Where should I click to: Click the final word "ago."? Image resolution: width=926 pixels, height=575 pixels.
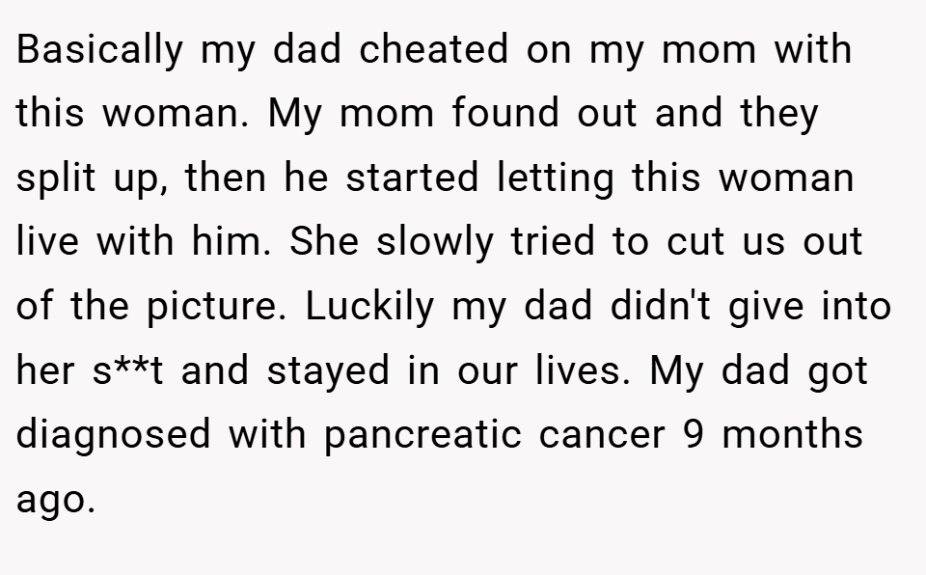tap(56, 501)
